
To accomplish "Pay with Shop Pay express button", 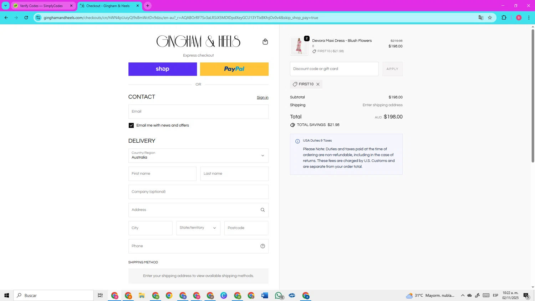I will (163, 69).
